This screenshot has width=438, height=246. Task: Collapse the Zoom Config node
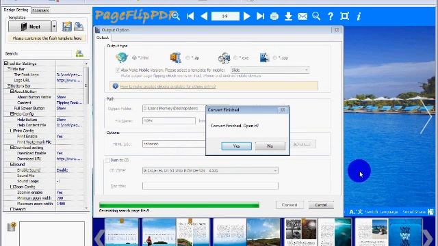coord(12,187)
